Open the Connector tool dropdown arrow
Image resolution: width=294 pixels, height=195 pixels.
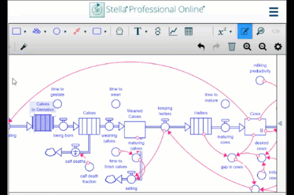click(x=85, y=32)
